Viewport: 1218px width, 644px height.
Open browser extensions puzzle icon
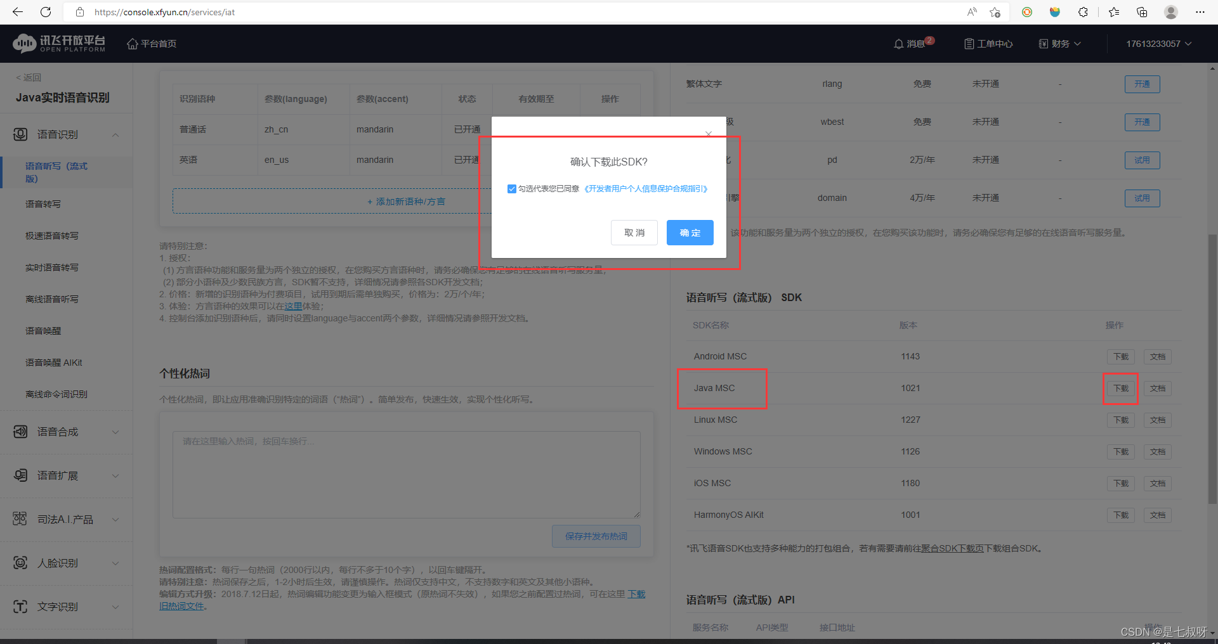(x=1083, y=12)
